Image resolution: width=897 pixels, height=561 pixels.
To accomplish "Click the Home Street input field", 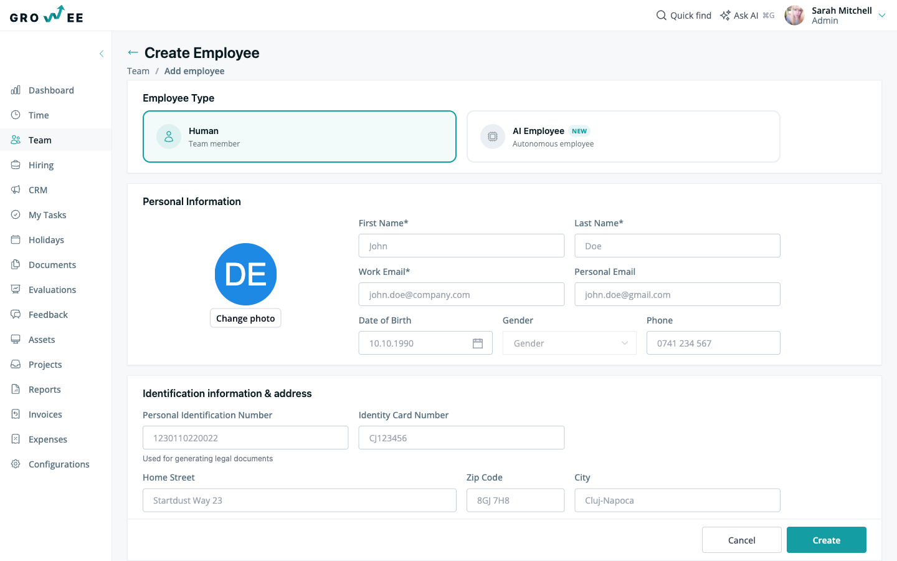I will pyautogui.click(x=300, y=500).
